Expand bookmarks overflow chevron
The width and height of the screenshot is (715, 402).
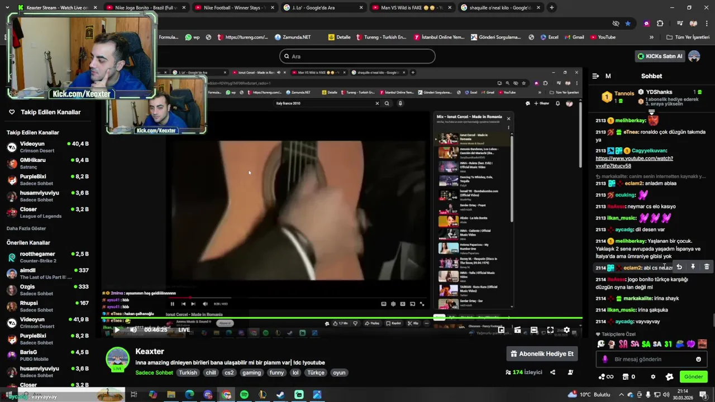coord(651,37)
